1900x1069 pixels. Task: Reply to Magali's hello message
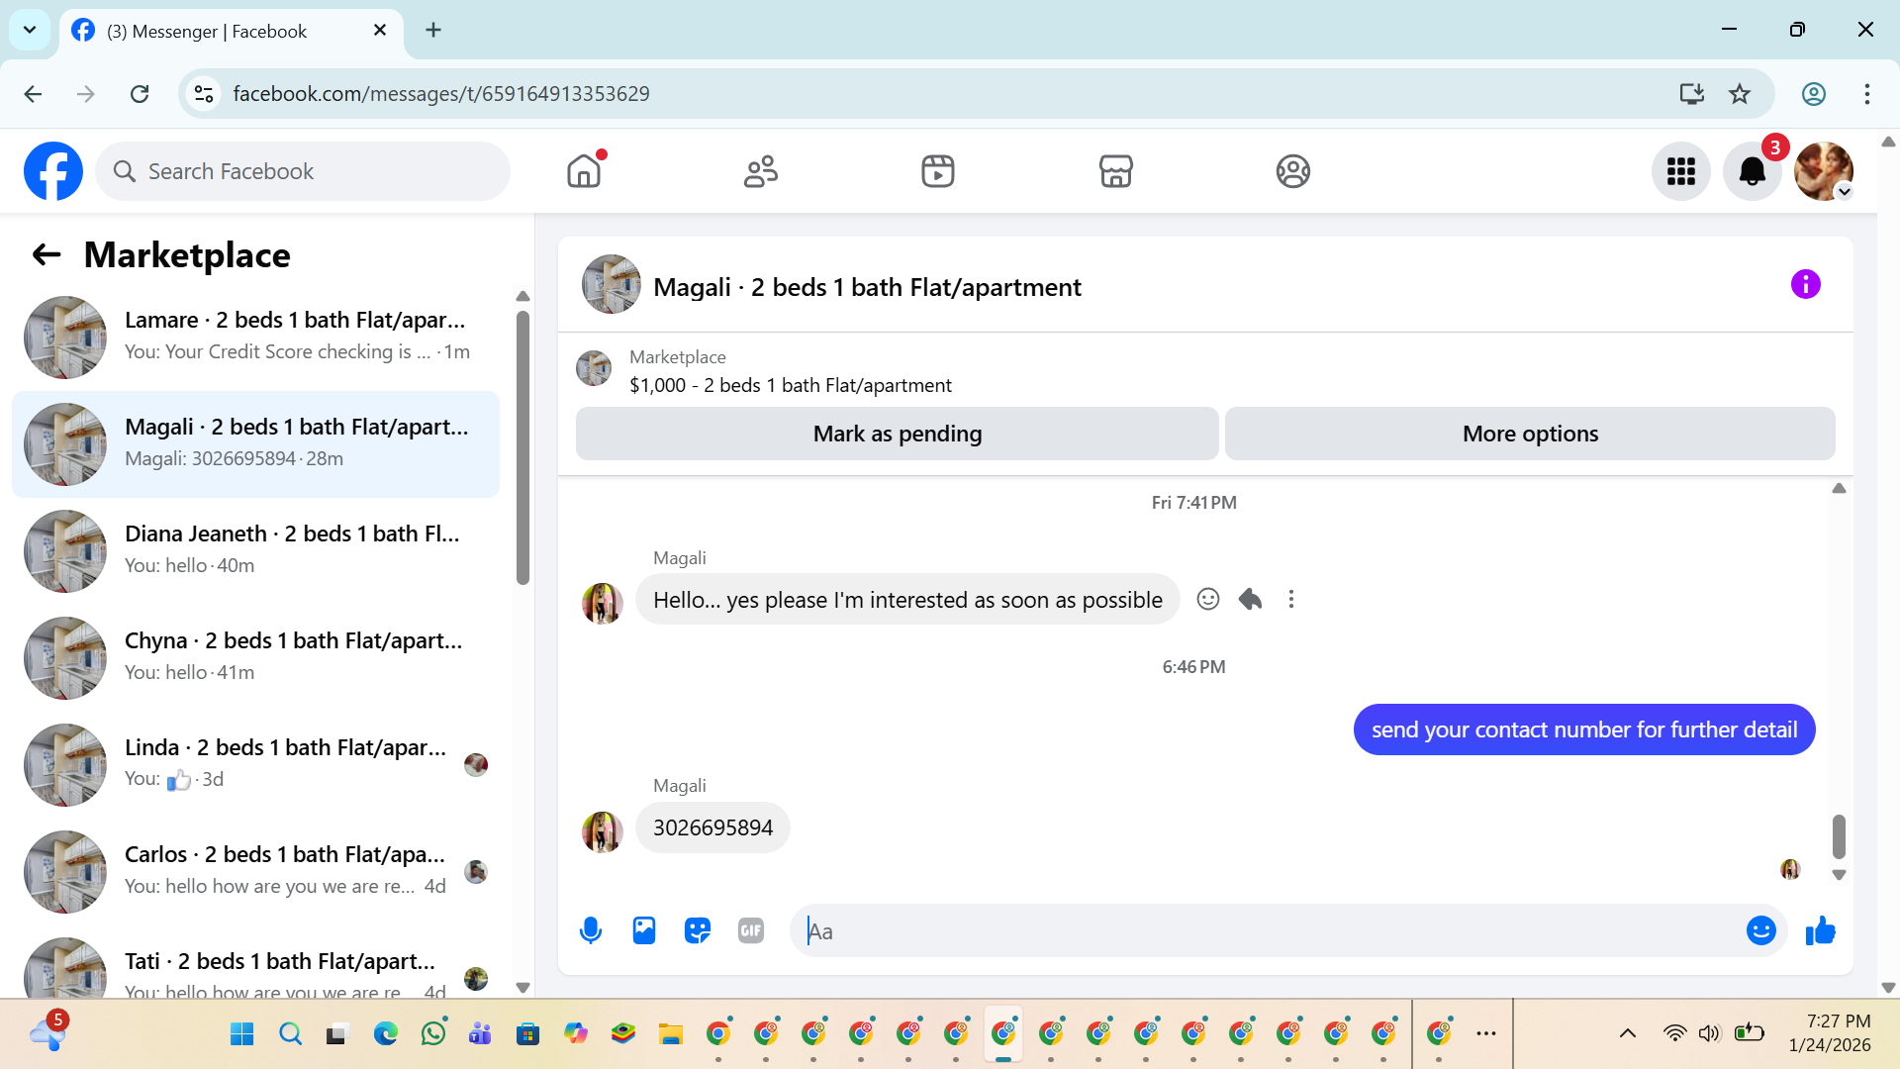pyautogui.click(x=1250, y=599)
